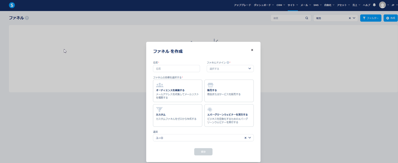Focus the 名前 input field

(x=176, y=68)
